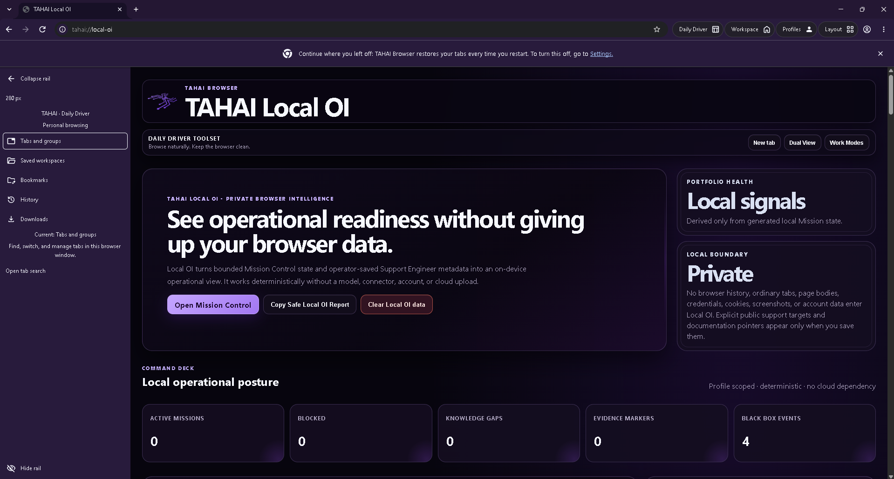Click Clear Local OI data
The height and width of the screenshot is (479, 894).
pyautogui.click(x=396, y=304)
